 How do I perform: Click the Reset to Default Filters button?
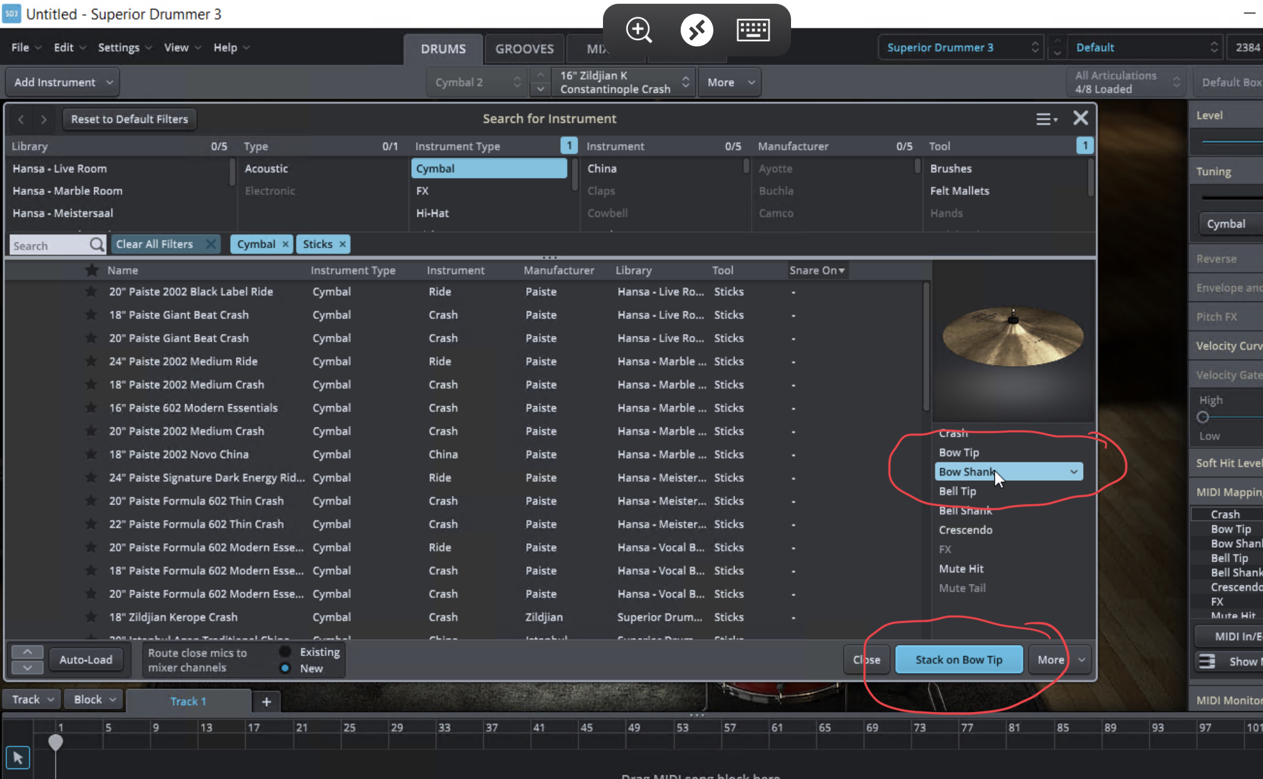129,118
